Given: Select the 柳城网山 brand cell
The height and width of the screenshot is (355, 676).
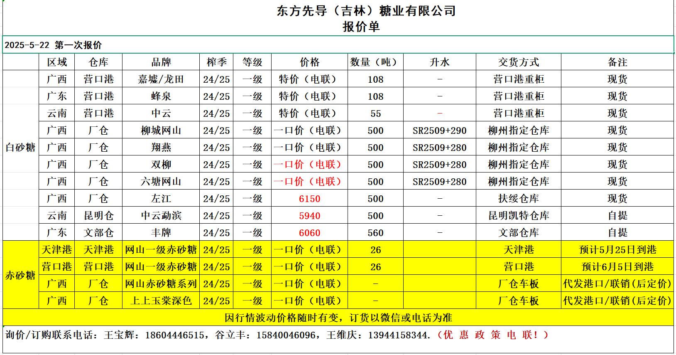Looking at the screenshot, I should point(161,131).
